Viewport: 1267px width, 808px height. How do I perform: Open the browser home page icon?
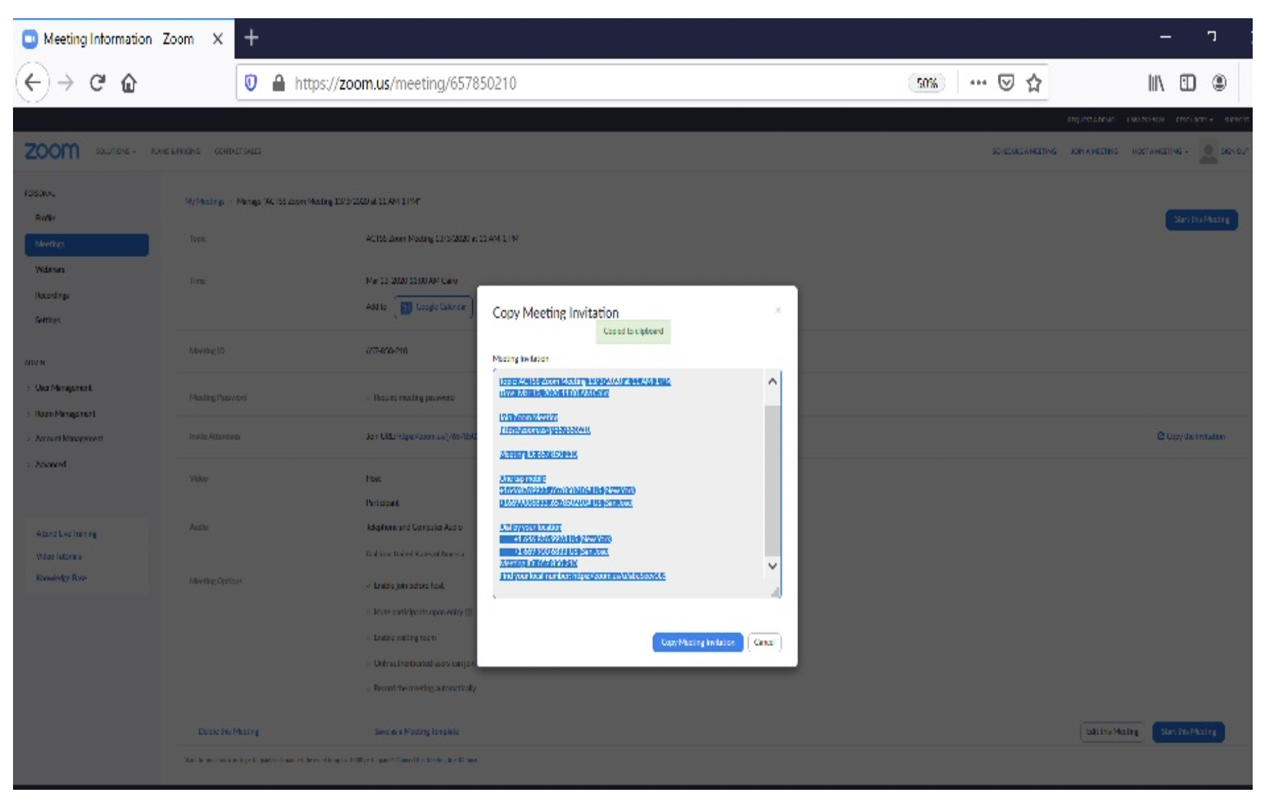129,83
